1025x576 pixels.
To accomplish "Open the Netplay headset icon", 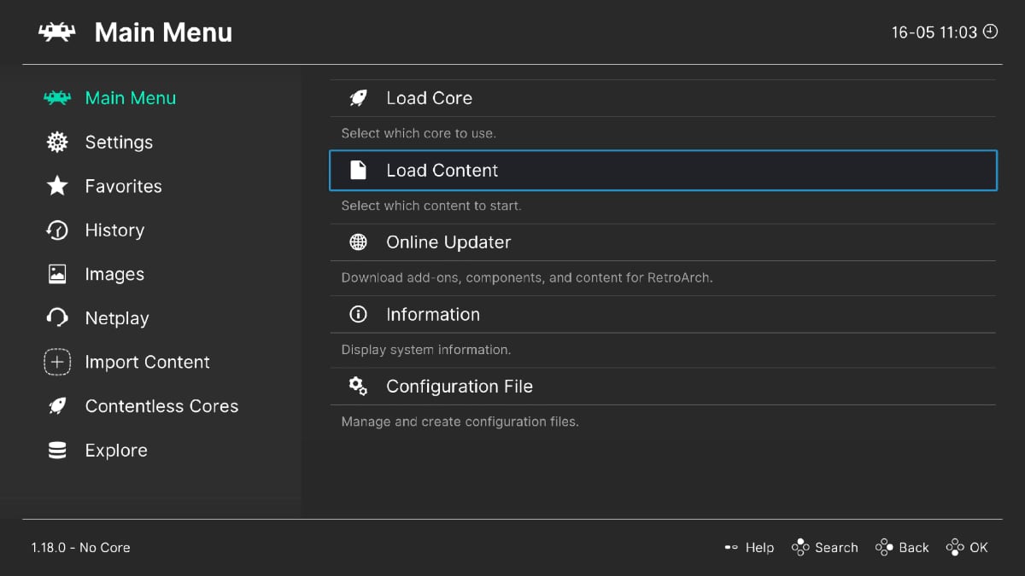I will [x=57, y=318].
